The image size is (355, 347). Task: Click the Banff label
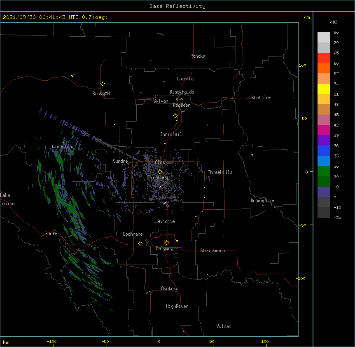[x=51, y=234]
